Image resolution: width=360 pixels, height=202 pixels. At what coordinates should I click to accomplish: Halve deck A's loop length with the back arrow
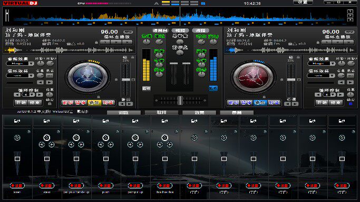[17, 95]
